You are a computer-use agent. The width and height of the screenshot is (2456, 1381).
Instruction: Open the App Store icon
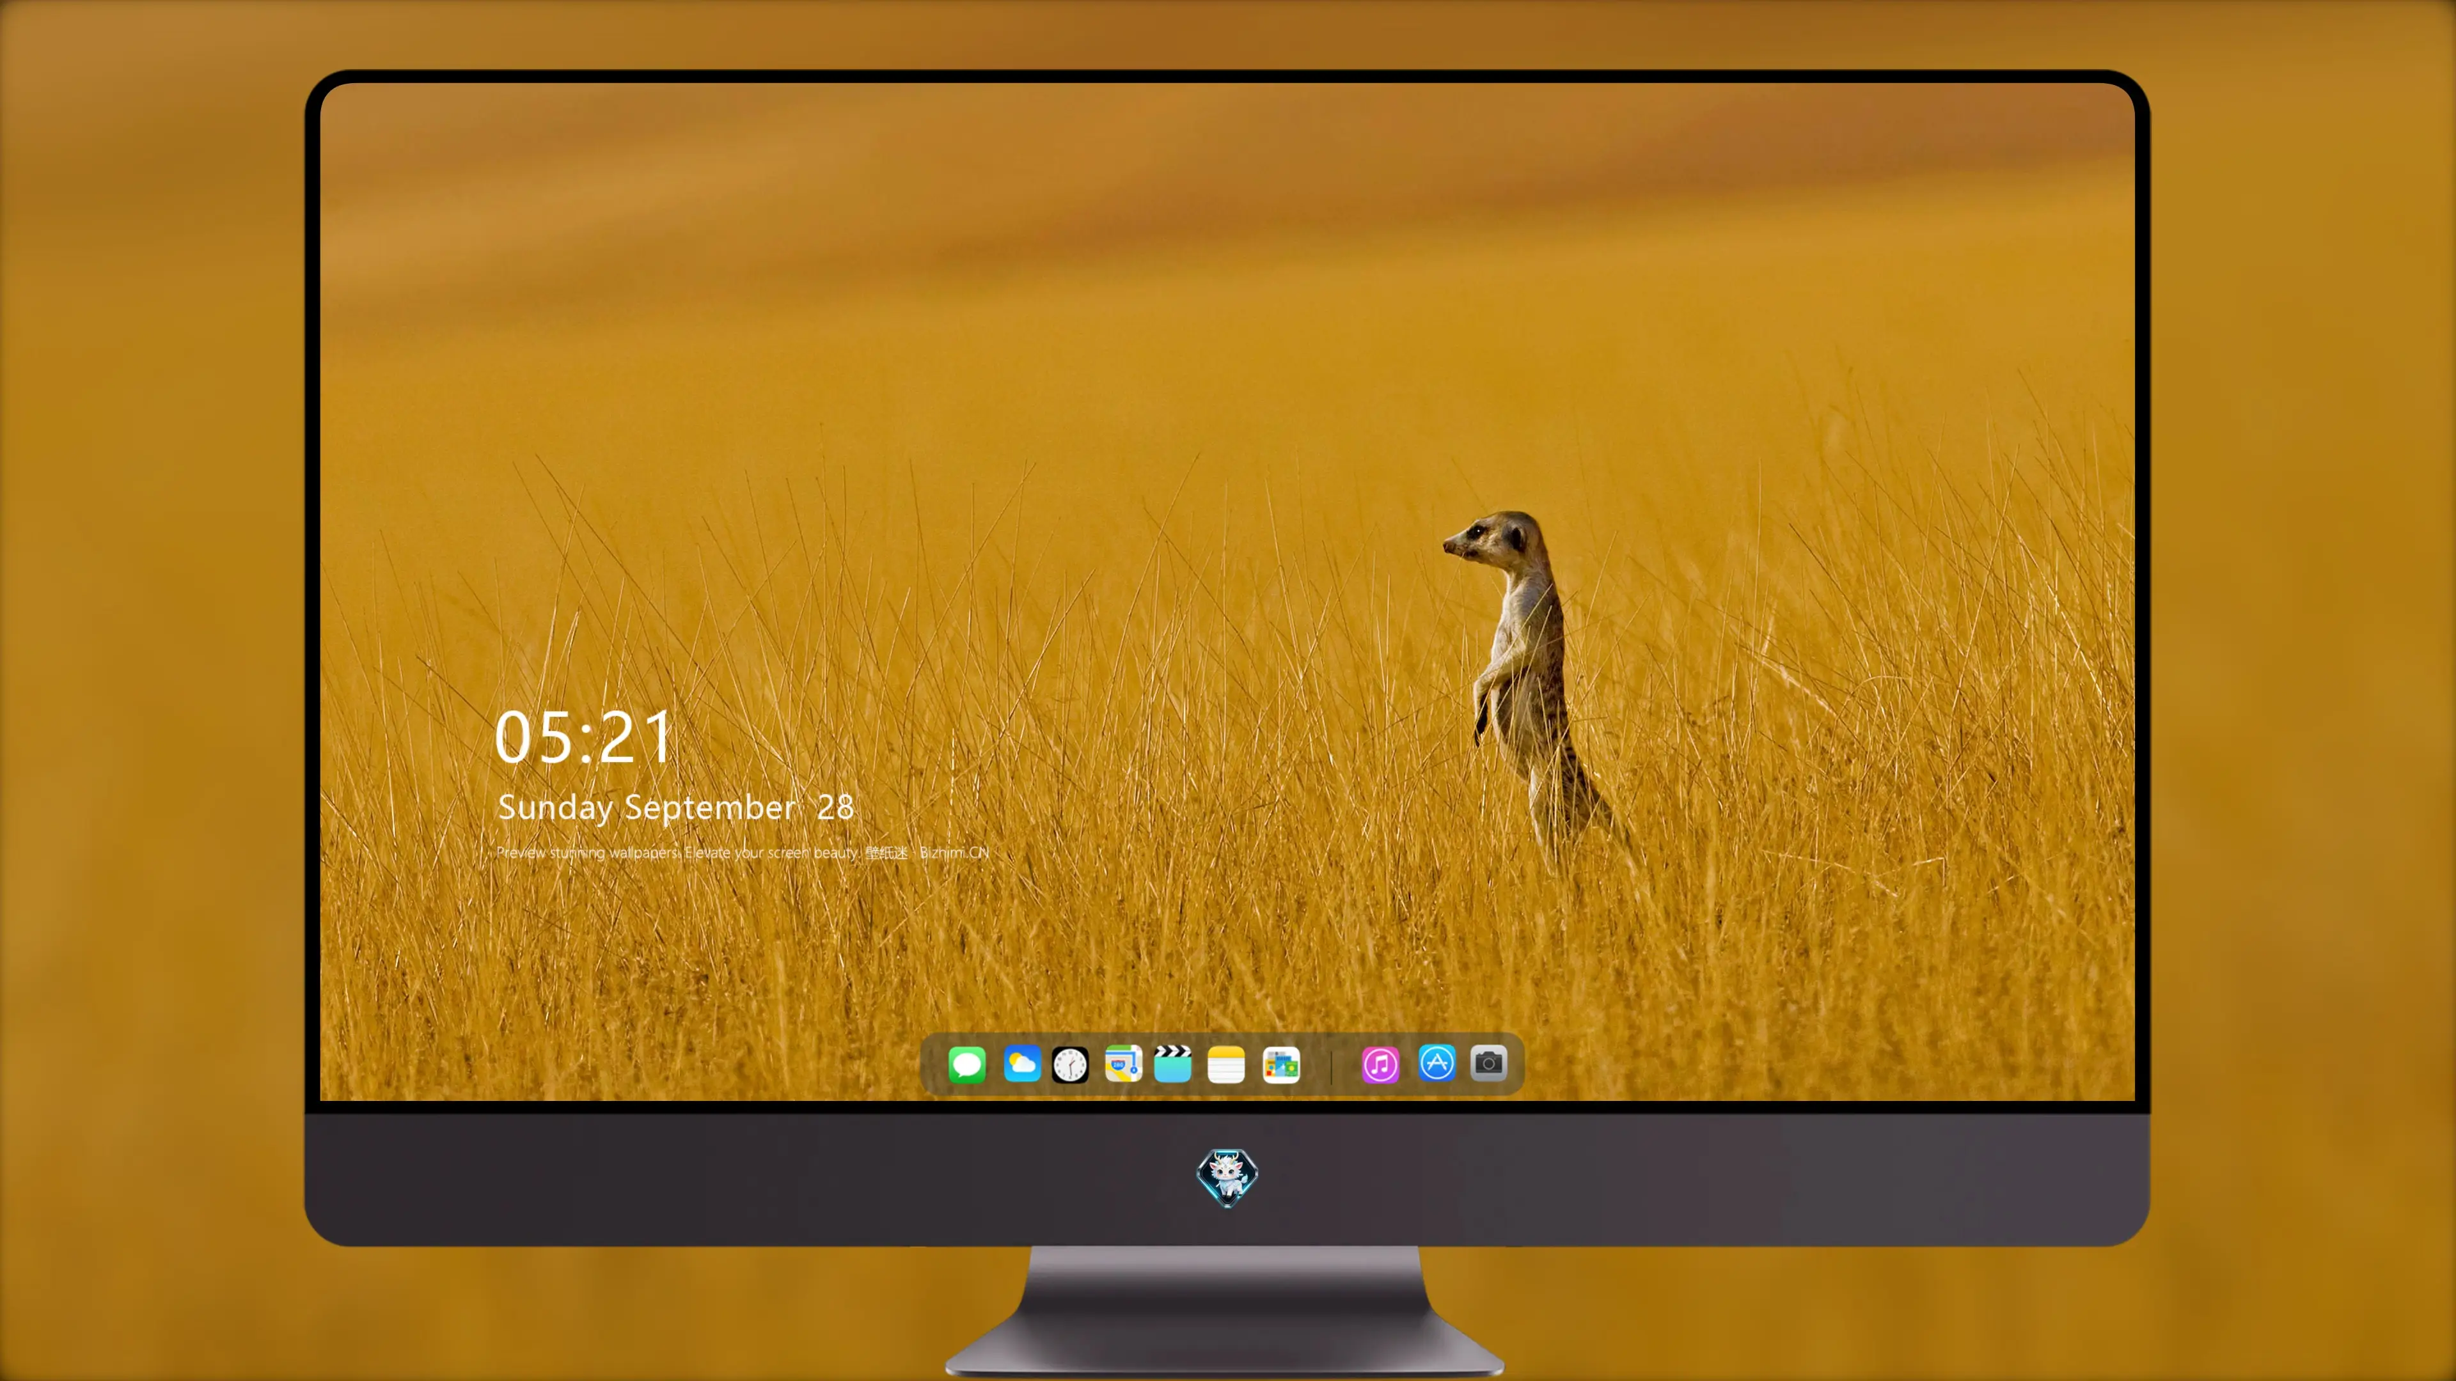(x=1437, y=1063)
